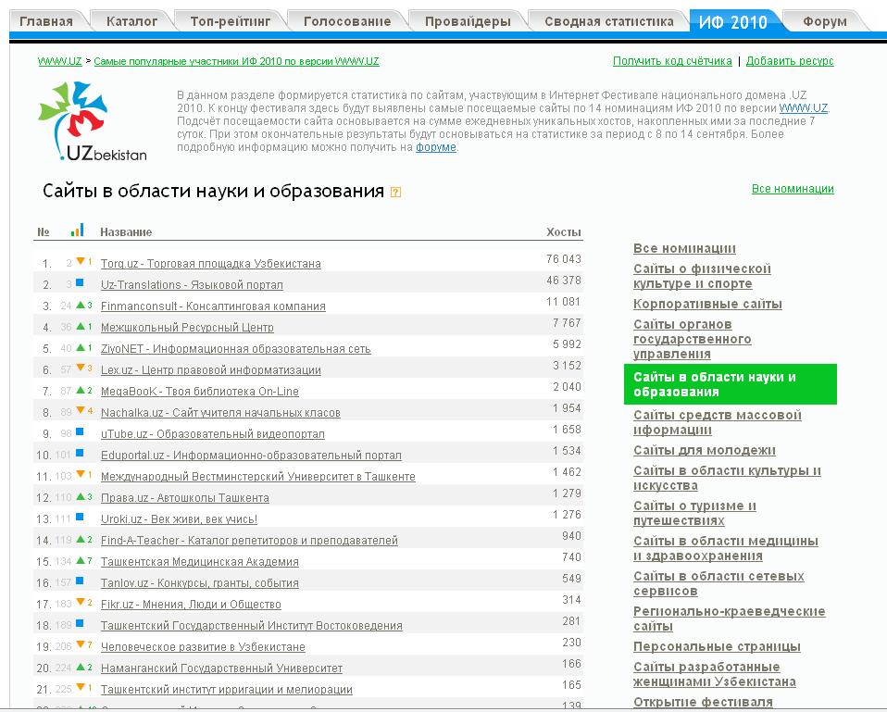Select Сайты органов государственного управления
This screenshot has height=712, width=887.
tap(693, 339)
